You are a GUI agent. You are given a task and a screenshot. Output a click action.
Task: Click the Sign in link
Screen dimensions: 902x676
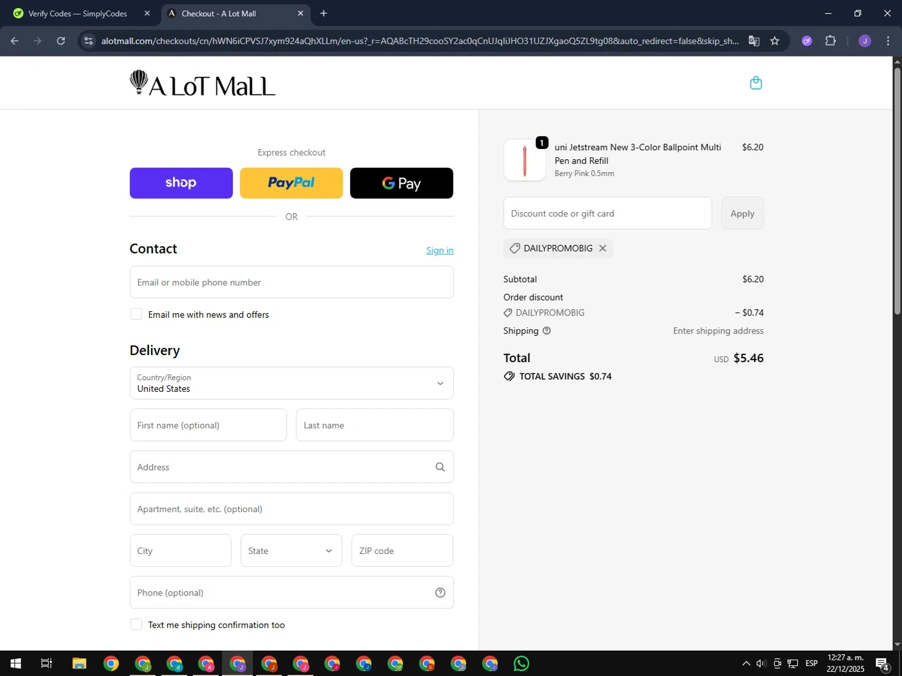[440, 250]
